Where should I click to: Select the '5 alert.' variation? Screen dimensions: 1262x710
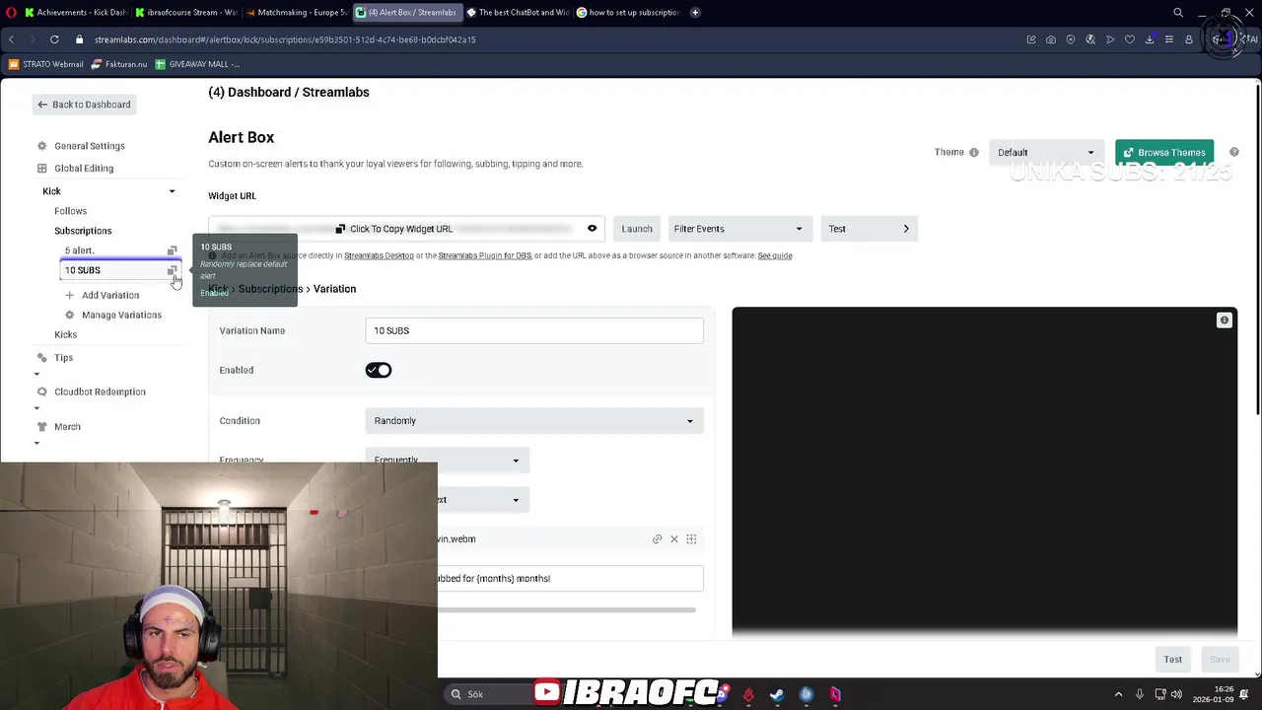point(80,250)
